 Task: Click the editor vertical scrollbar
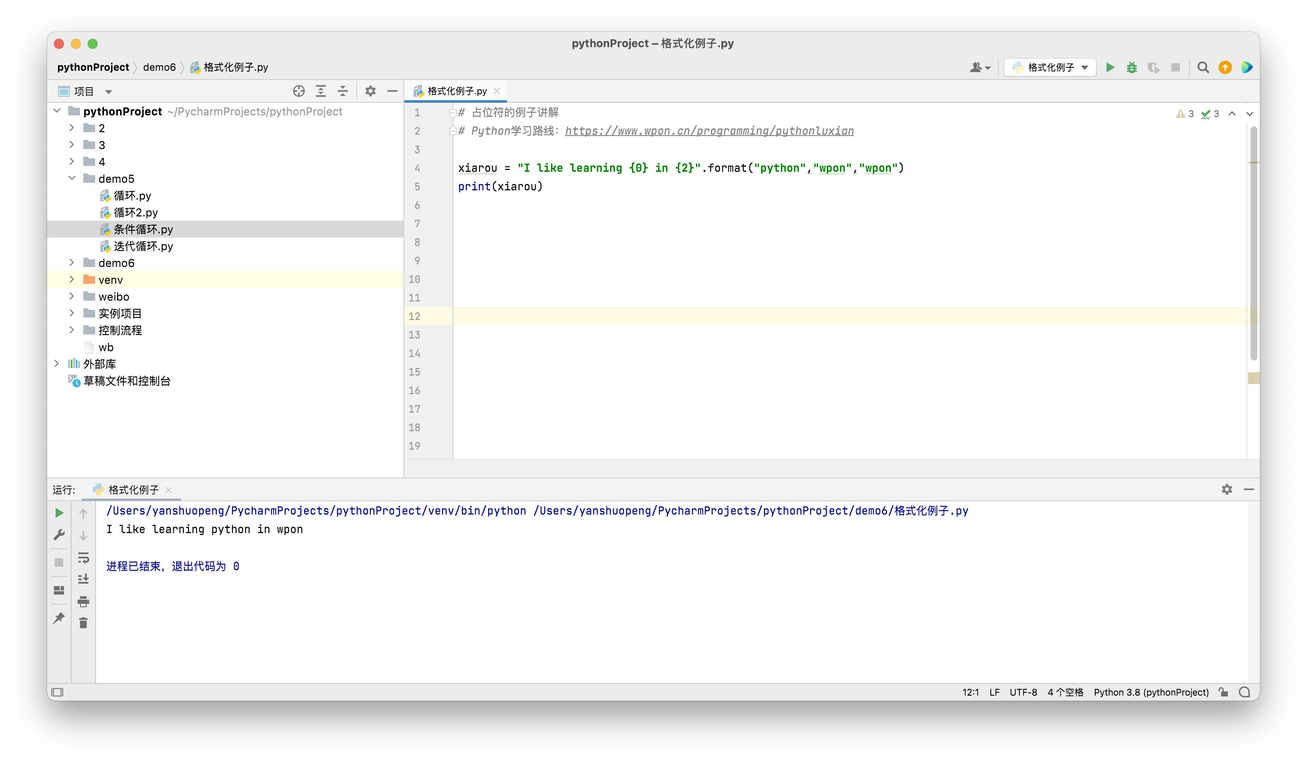click(x=1253, y=244)
